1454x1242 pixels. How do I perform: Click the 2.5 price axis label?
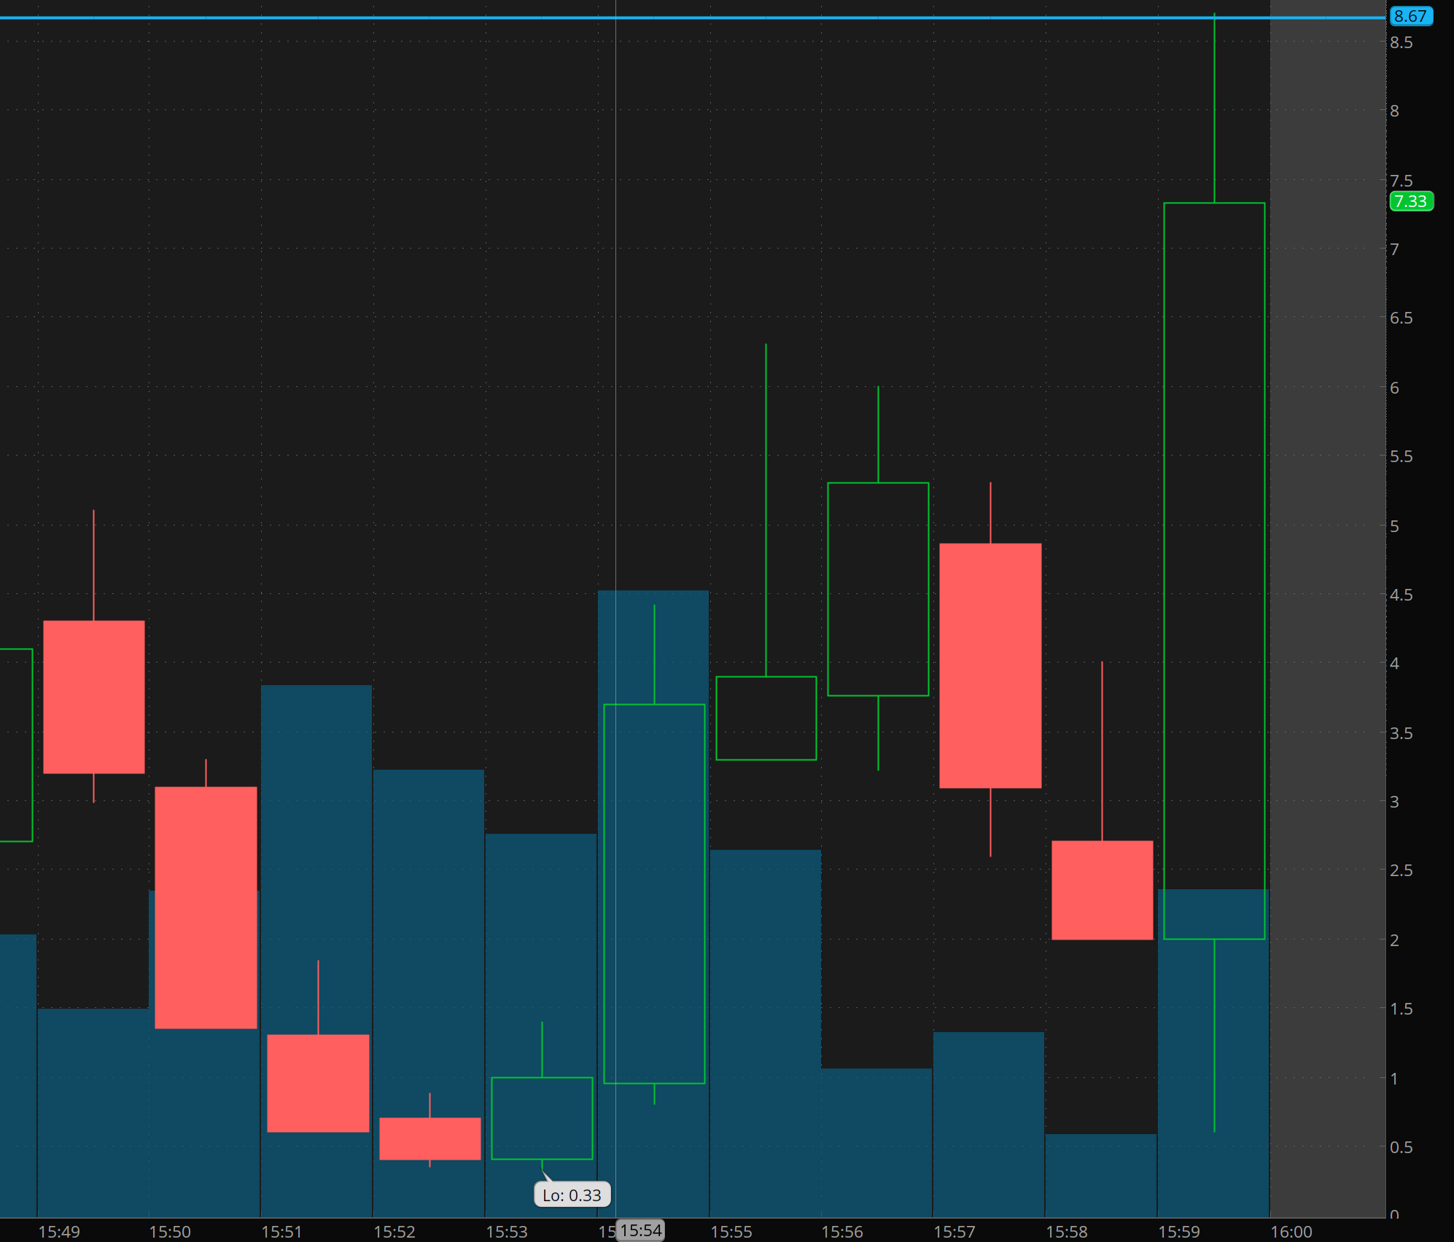point(1401,870)
